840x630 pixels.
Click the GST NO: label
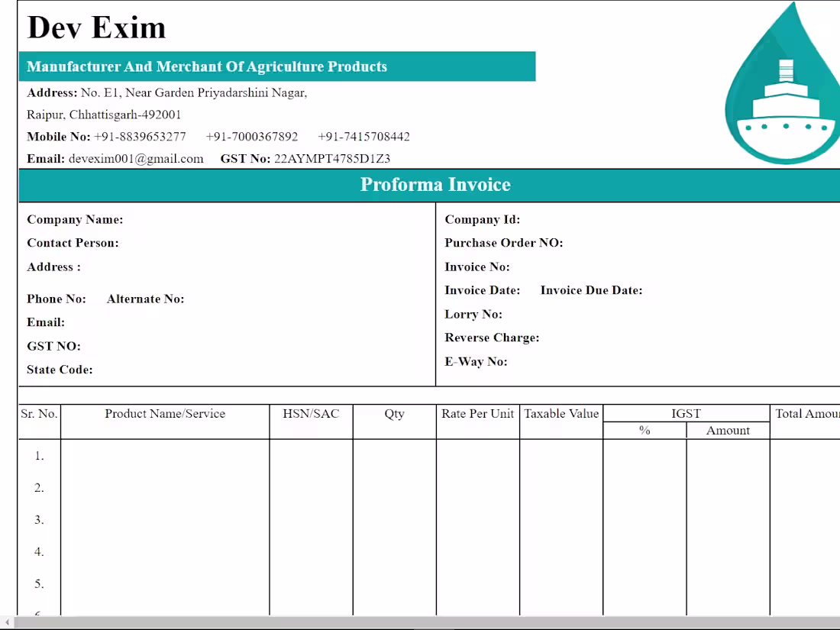[53, 346]
